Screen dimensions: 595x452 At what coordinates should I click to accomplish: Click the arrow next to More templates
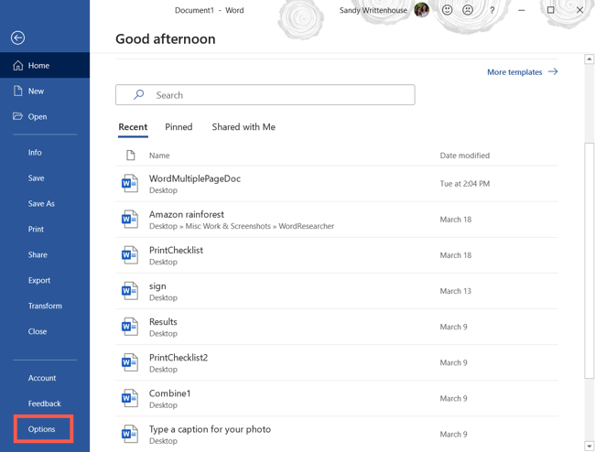coord(553,71)
